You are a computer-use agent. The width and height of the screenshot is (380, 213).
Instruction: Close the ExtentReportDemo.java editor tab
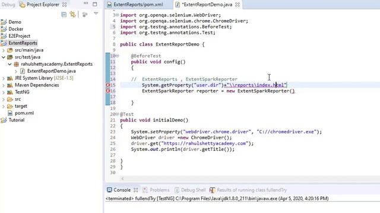[x=237, y=4]
